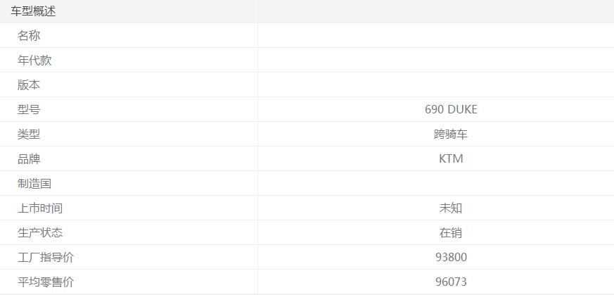Click the 未知 launch date value

[451, 208]
